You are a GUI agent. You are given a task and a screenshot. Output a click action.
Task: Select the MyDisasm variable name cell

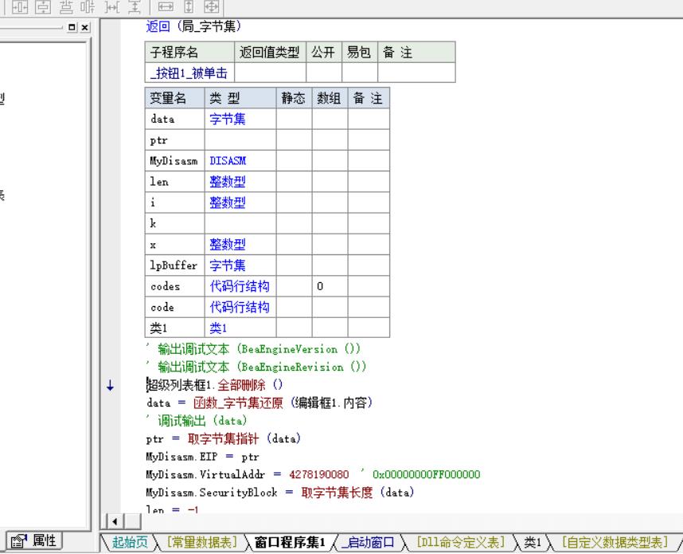tap(174, 161)
